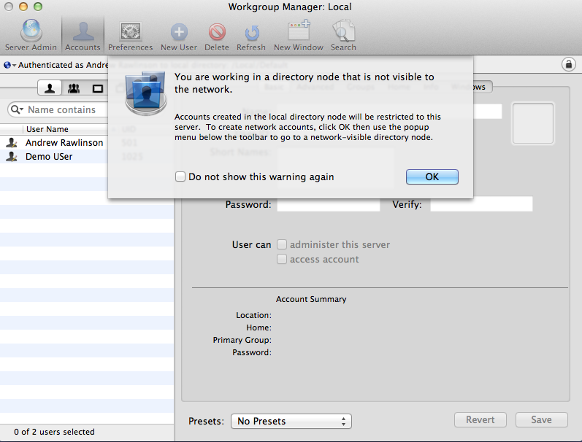This screenshot has height=442, width=582.
Task: Click the Delete toolbar icon
Action: [217, 37]
